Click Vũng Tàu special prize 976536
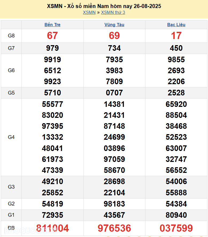The width and height of the screenshot is (208, 237). [114, 228]
